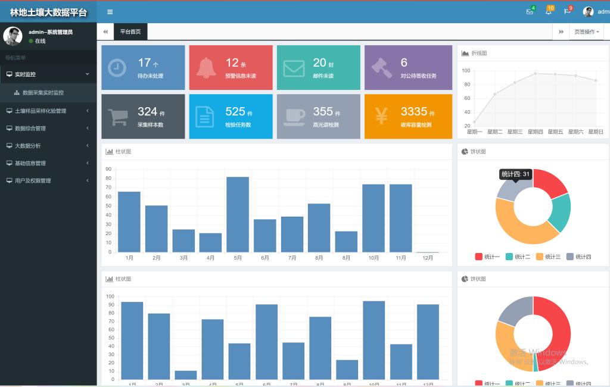Toggle 统计四 legend in first pie chart
The height and width of the screenshot is (387, 610).
coord(579,257)
